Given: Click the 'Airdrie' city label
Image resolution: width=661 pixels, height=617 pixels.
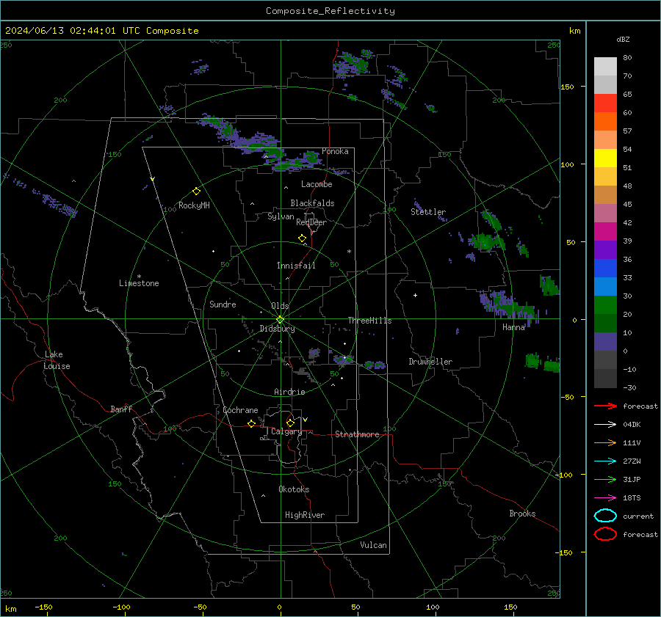Looking at the screenshot, I should pyautogui.click(x=289, y=392).
